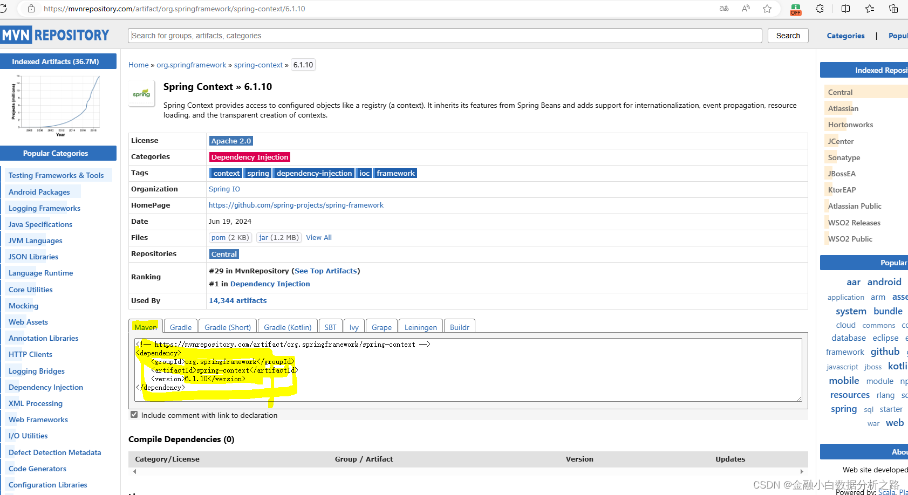Open the Categories top navigation link
The width and height of the screenshot is (908, 495).
tap(845, 36)
